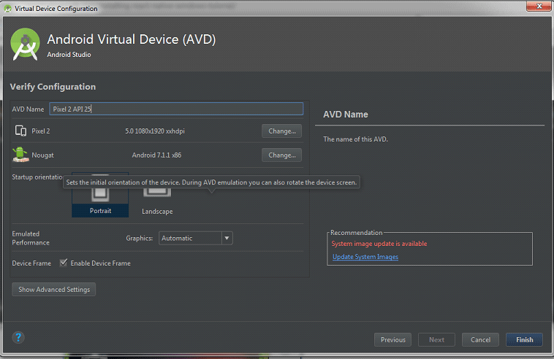Click 'System image update is available' text
The image size is (554, 359).
379,244
